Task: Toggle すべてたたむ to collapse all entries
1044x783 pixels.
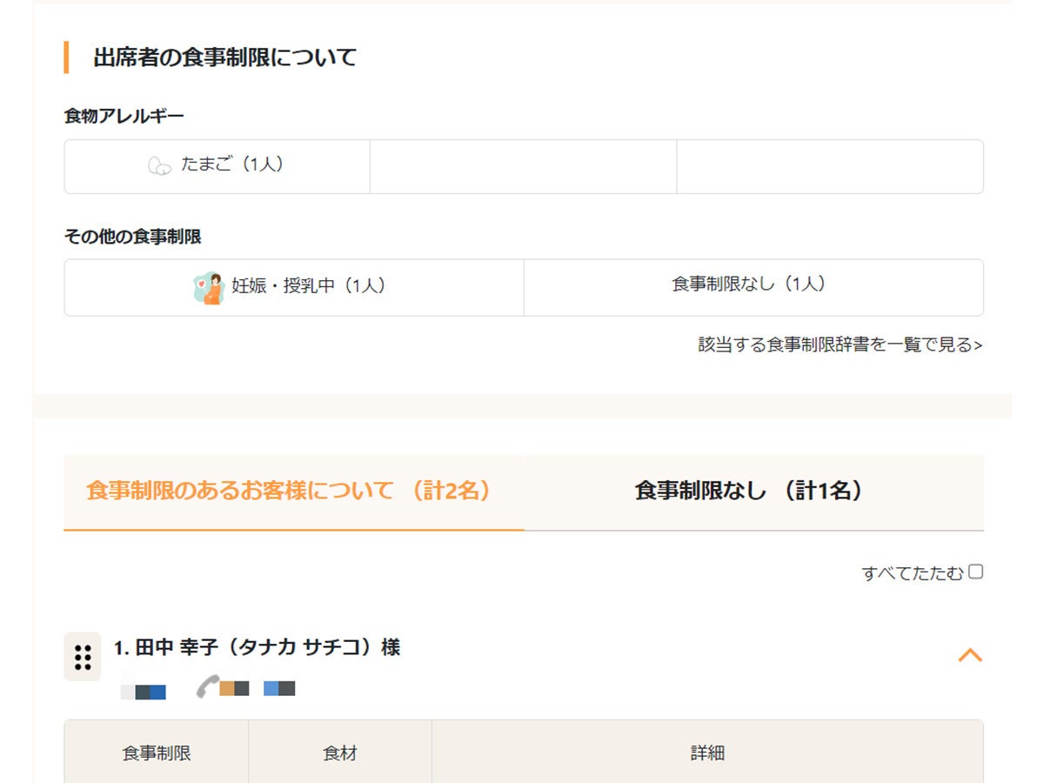Action: [978, 571]
